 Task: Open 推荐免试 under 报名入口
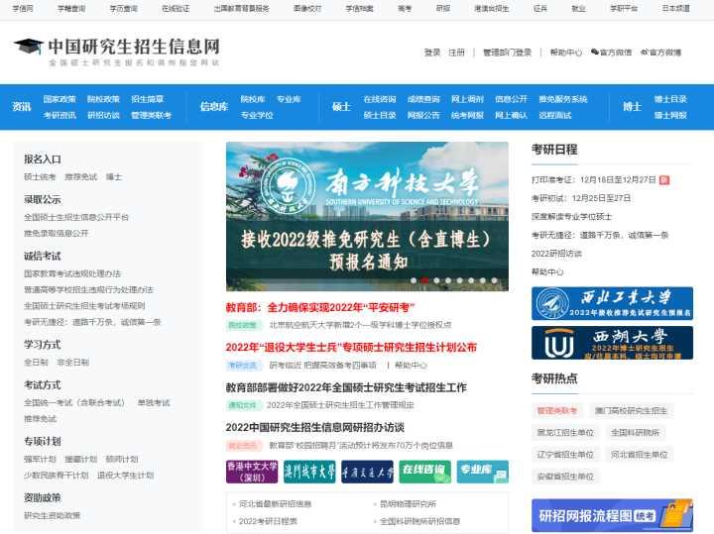[x=81, y=177]
